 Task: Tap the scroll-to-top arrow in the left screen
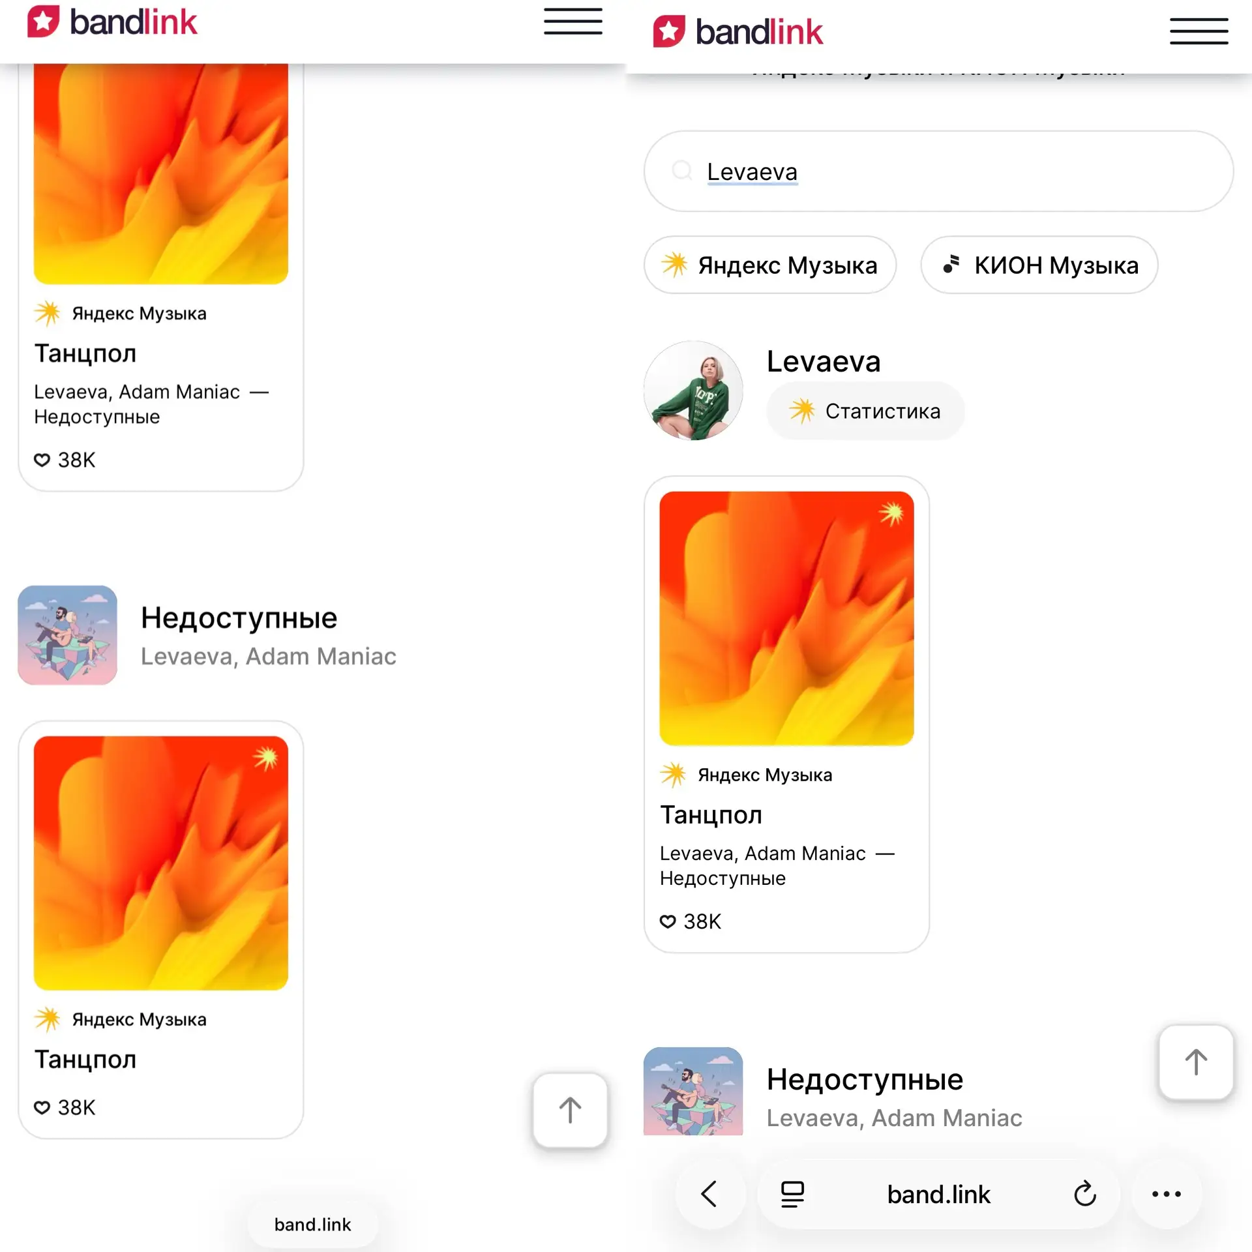[x=570, y=1110]
